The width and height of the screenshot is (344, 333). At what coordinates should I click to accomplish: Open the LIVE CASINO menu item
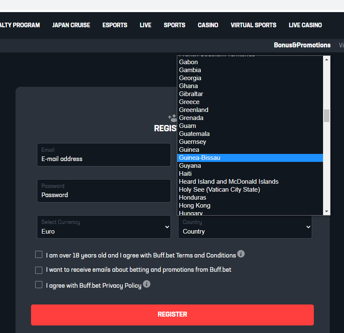click(x=305, y=25)
